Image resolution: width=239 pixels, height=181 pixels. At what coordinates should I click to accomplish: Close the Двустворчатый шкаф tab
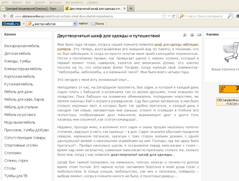pos(124,8)
